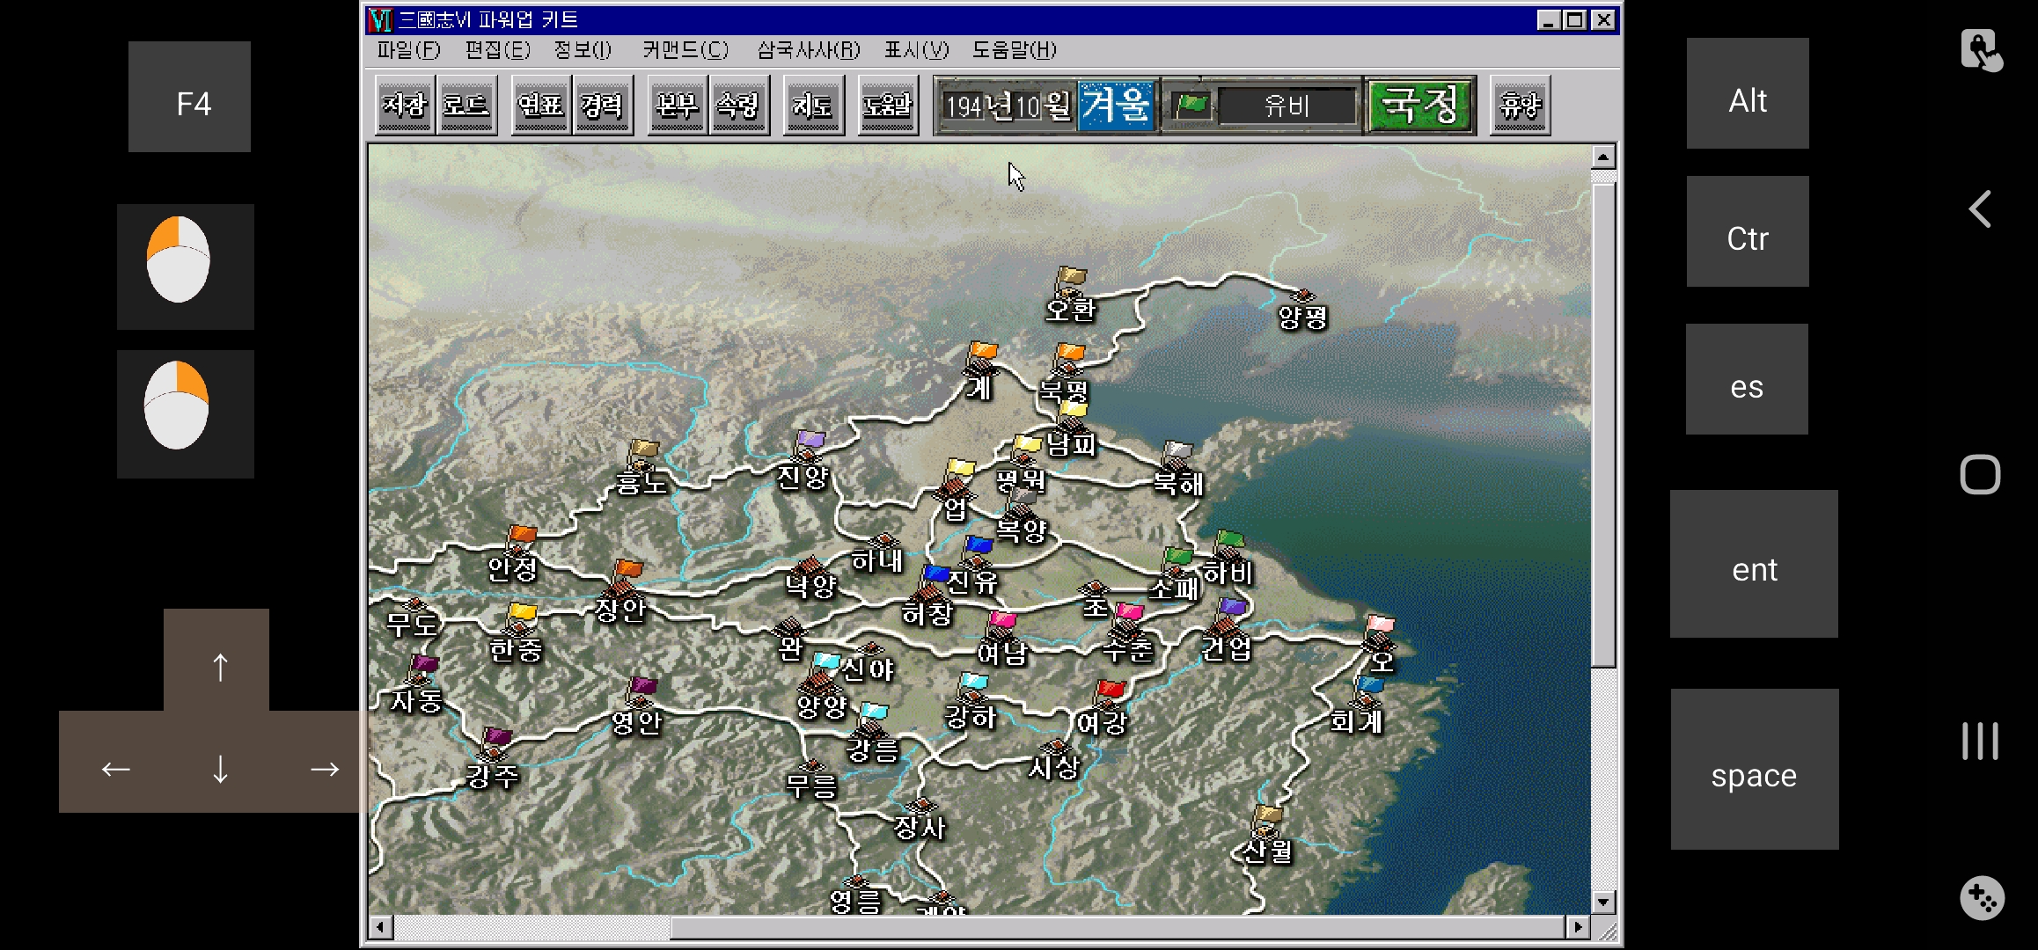Click the green 국정 button

[1420, 106]
